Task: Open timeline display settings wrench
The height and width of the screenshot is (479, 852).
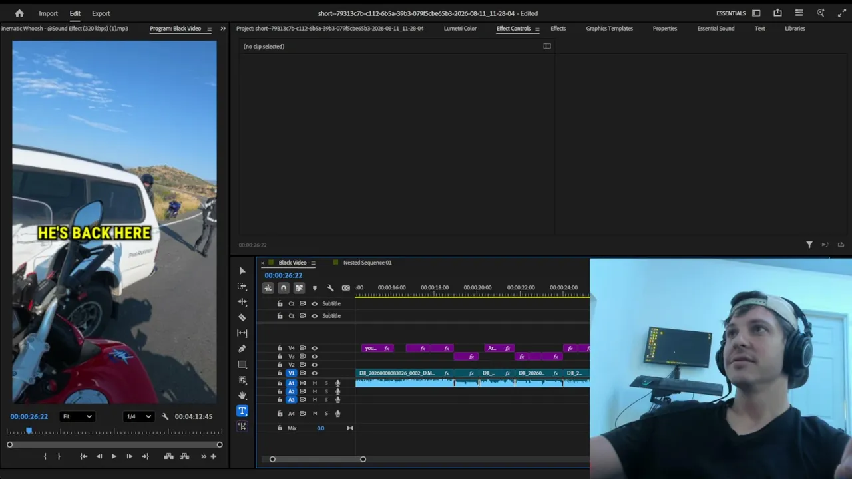Action: click(x=330, y=288)
